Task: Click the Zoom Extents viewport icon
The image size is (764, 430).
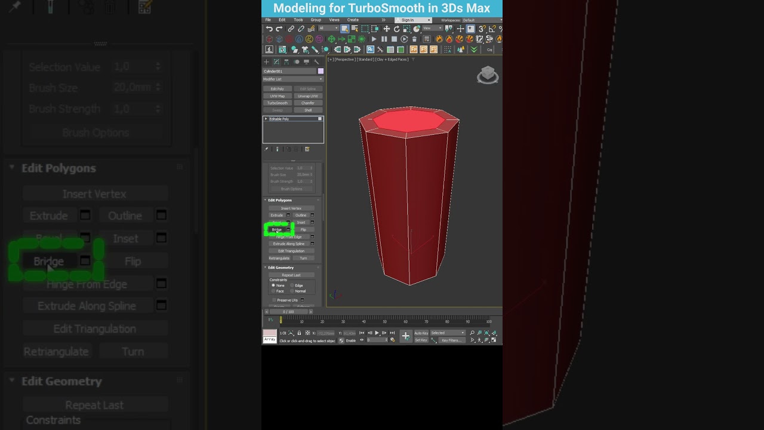Action: point(486,333)
